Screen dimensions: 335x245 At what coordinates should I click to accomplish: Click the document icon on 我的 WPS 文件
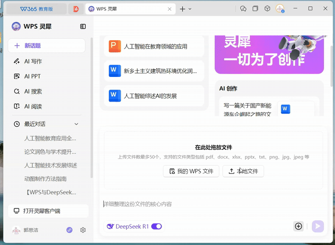172,171
